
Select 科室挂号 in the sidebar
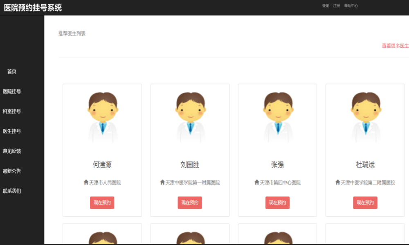pos(12,111)
